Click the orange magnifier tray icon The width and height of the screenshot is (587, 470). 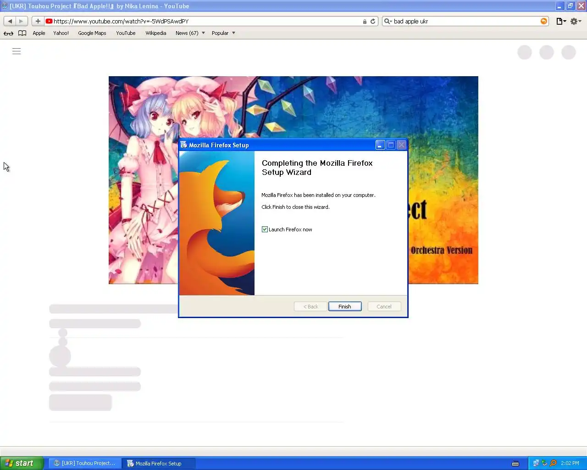pyautogui.click(x=553, y=463)
